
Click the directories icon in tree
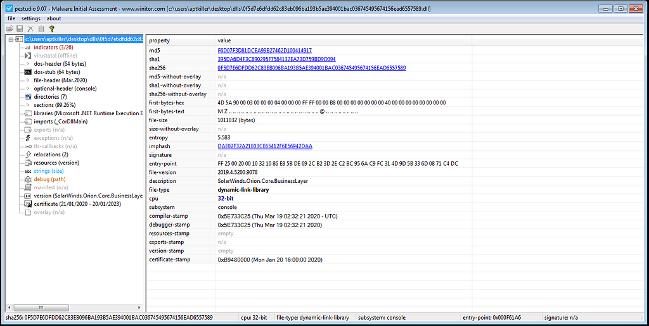pos(28,97)
